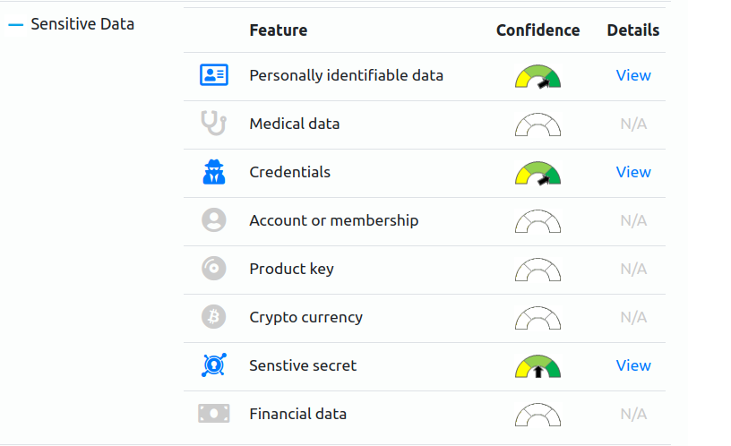
Task: Open View link for Senstive secret
Action: pyautogui.click(x=633, y=365)
